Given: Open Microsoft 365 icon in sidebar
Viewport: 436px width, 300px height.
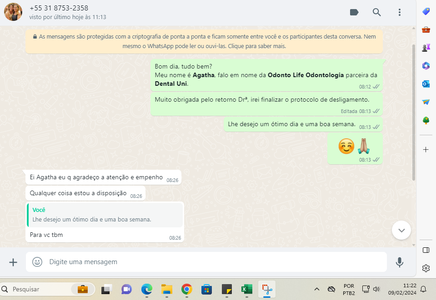Looking at the screenshot, I should tap(426, 66).
